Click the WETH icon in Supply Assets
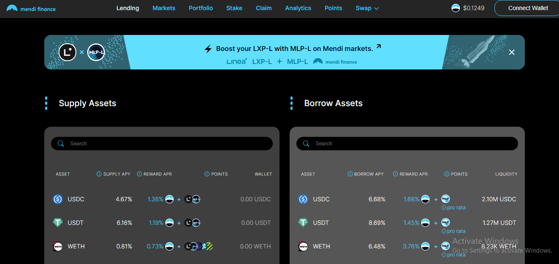Screen dimensions: 559x264 pyautogui.click(x=58, y=246)
